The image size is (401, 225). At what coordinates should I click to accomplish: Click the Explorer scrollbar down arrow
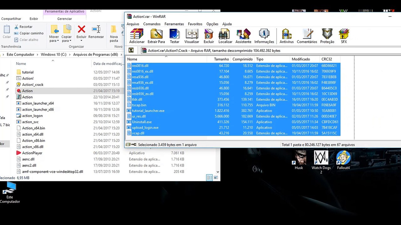[x=218, y=172]
